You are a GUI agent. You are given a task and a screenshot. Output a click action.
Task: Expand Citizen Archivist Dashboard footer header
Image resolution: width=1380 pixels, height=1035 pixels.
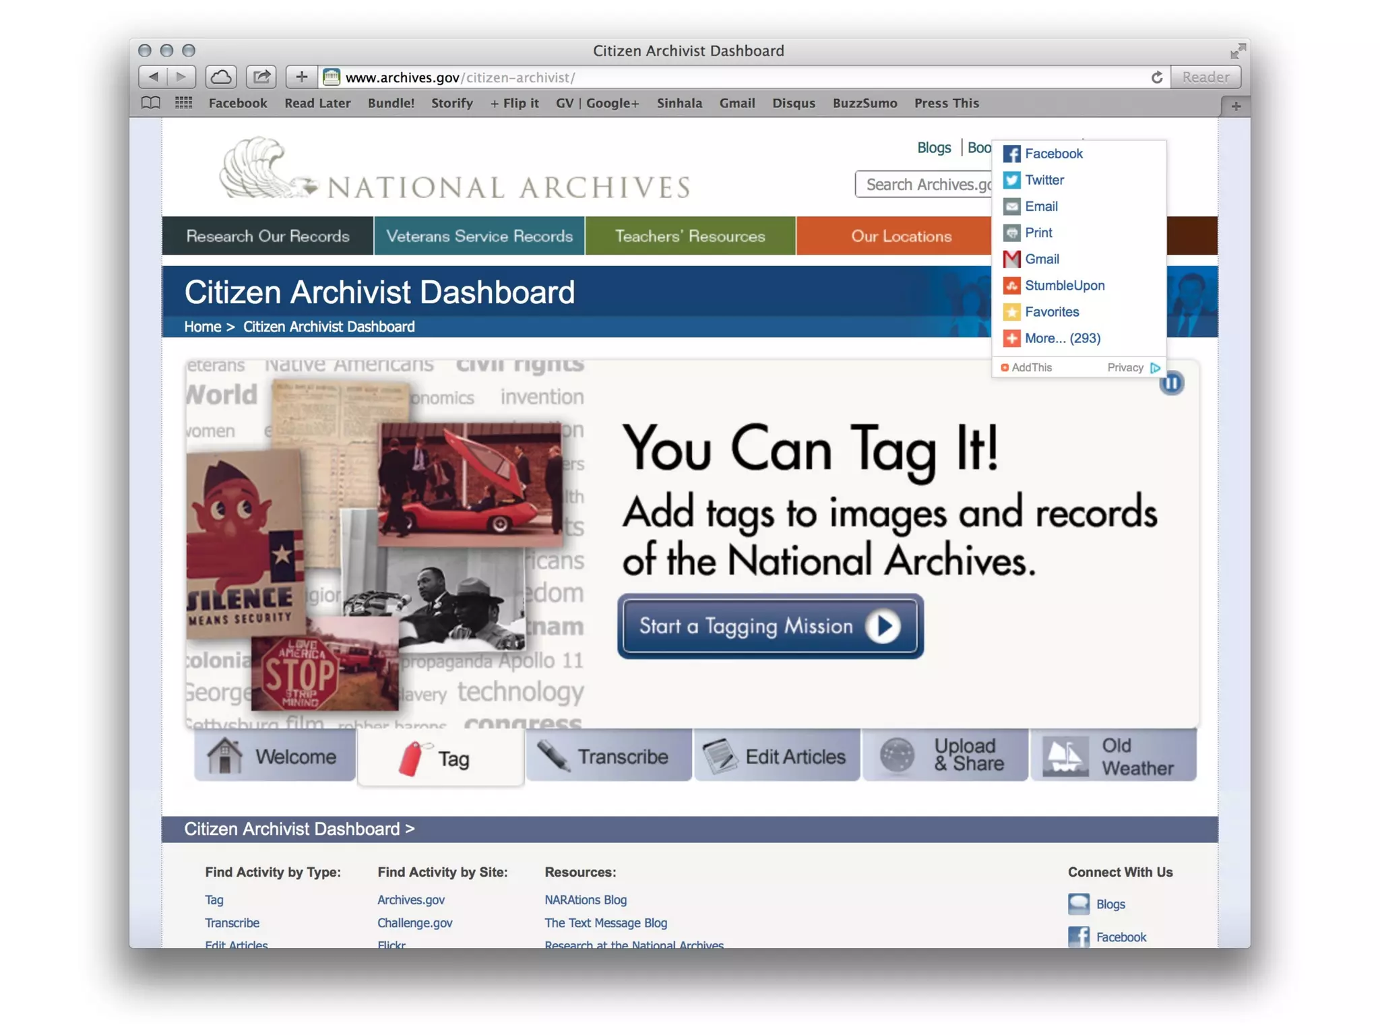point(299,829)
